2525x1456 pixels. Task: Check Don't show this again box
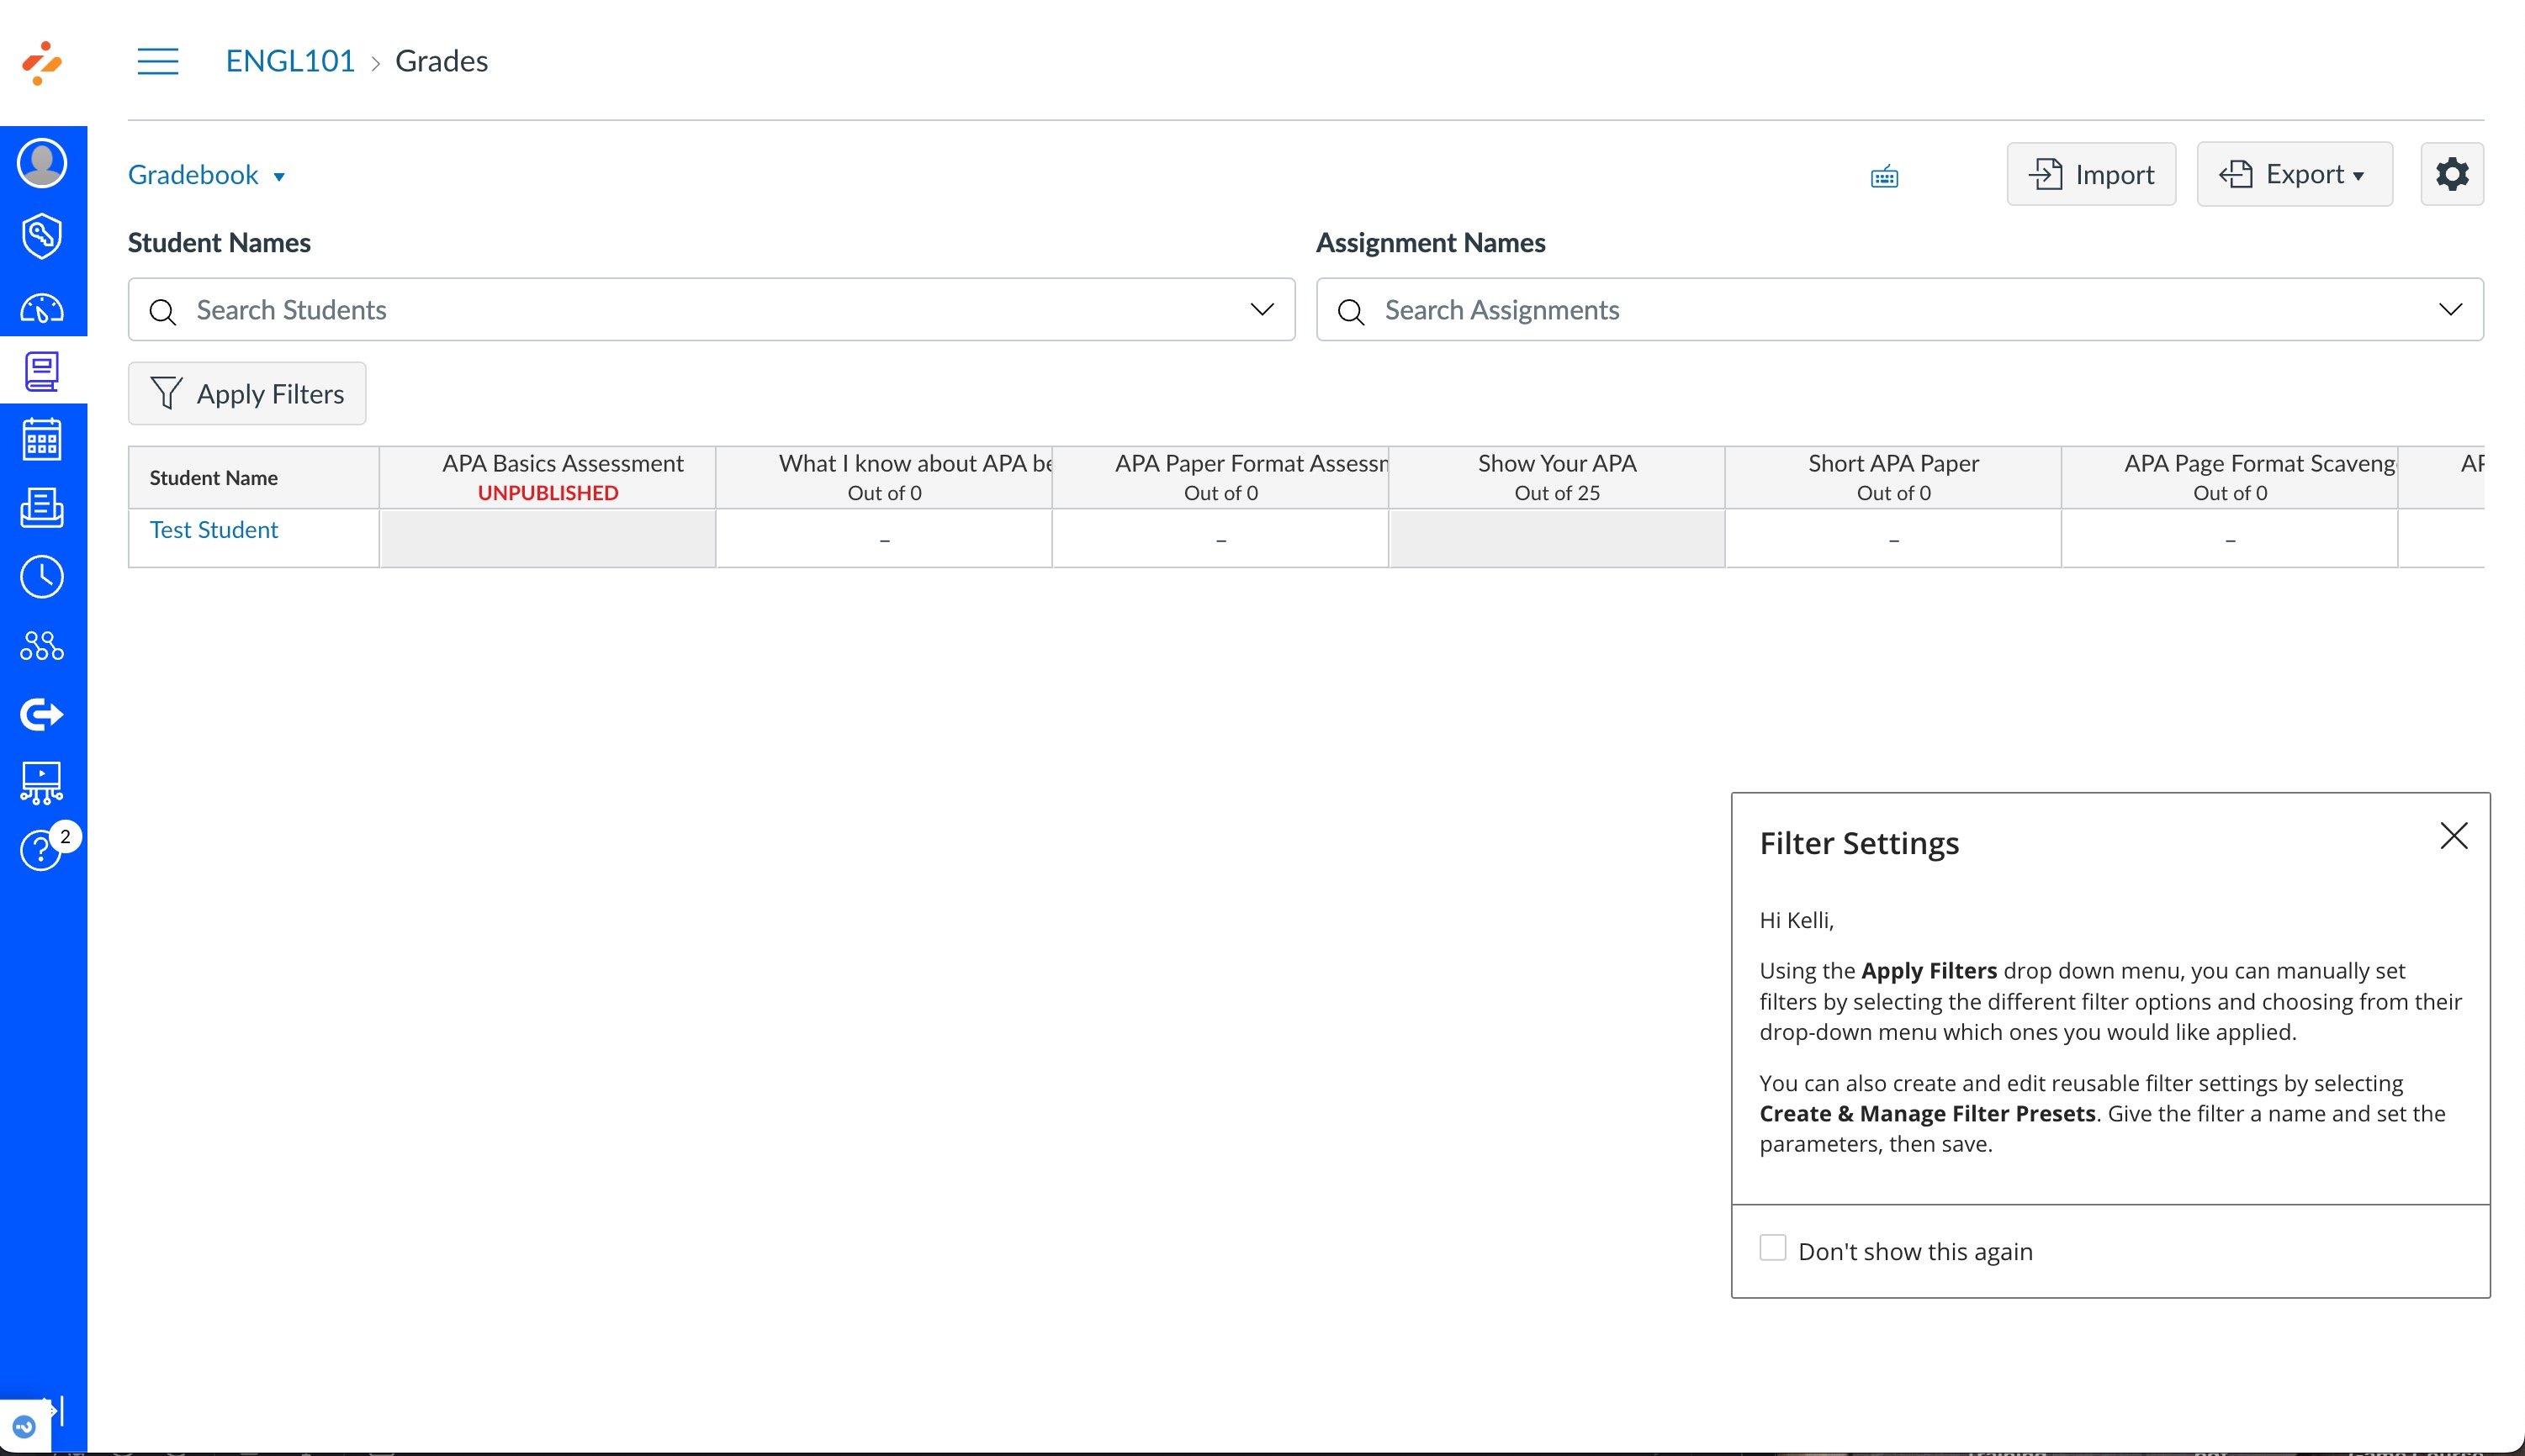(1773, 1248)
